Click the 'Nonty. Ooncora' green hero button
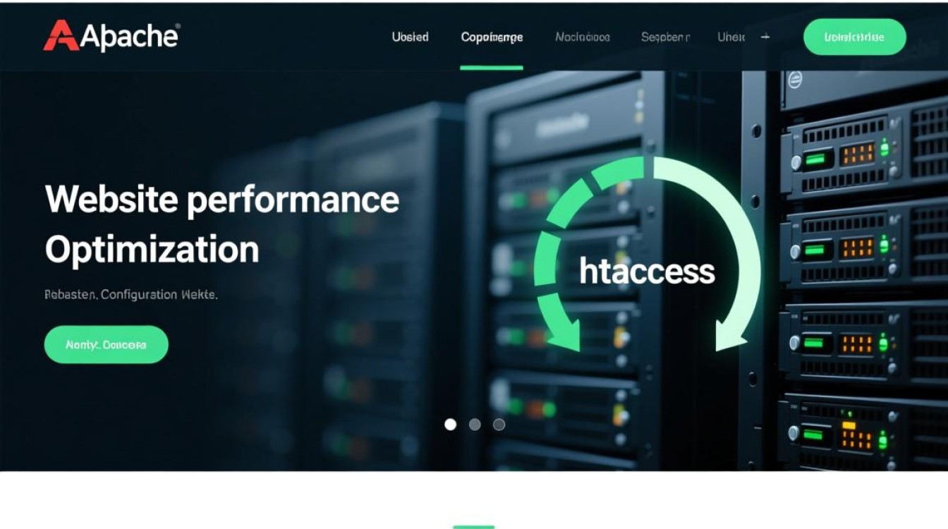Image resolution: width=948 pixels, height=529 pixels. coord(107,345)
